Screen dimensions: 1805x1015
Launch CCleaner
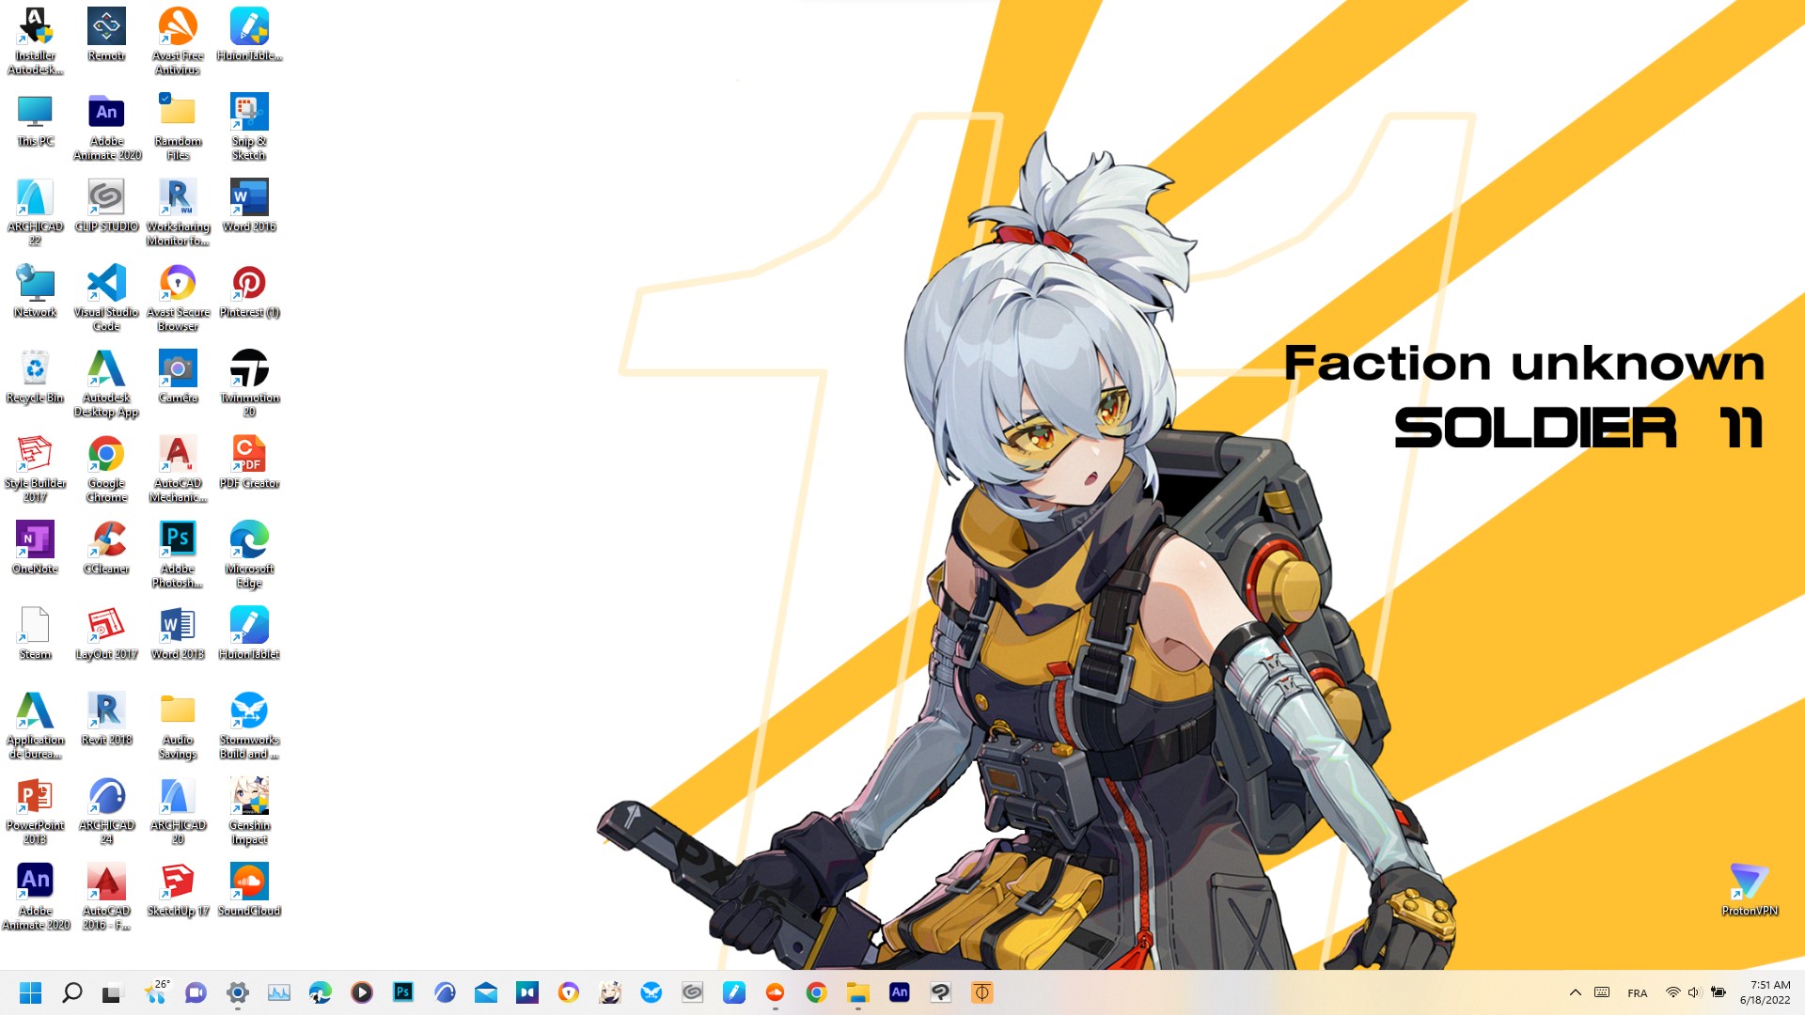click(106, 540)
